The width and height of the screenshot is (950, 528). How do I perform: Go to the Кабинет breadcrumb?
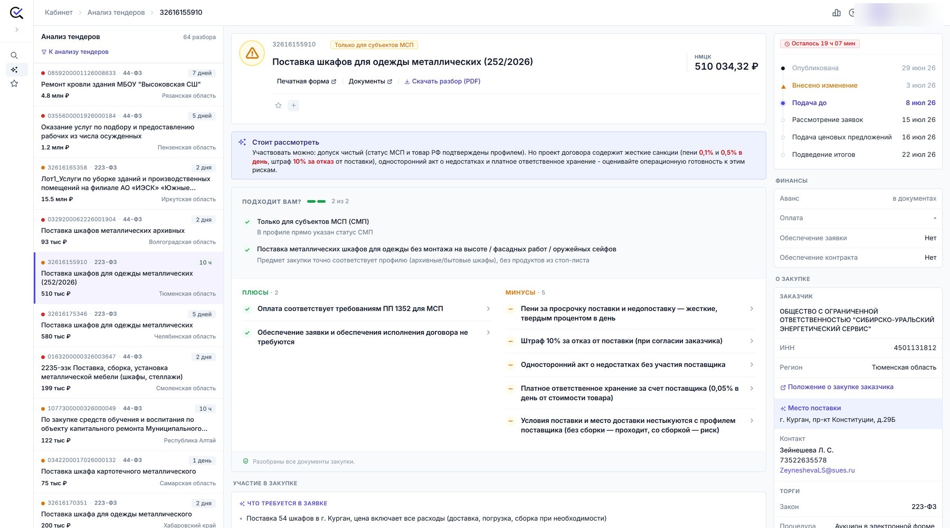[59, 12]
